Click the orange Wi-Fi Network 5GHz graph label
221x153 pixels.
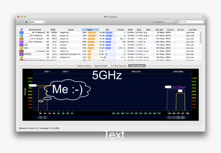click(46, 86)
